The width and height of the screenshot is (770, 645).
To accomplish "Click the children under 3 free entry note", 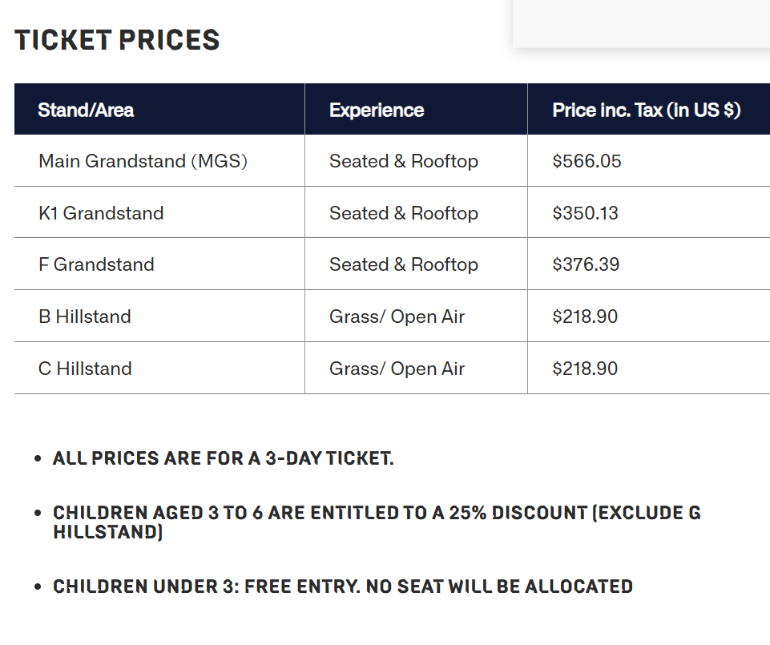I will point(343,587).
